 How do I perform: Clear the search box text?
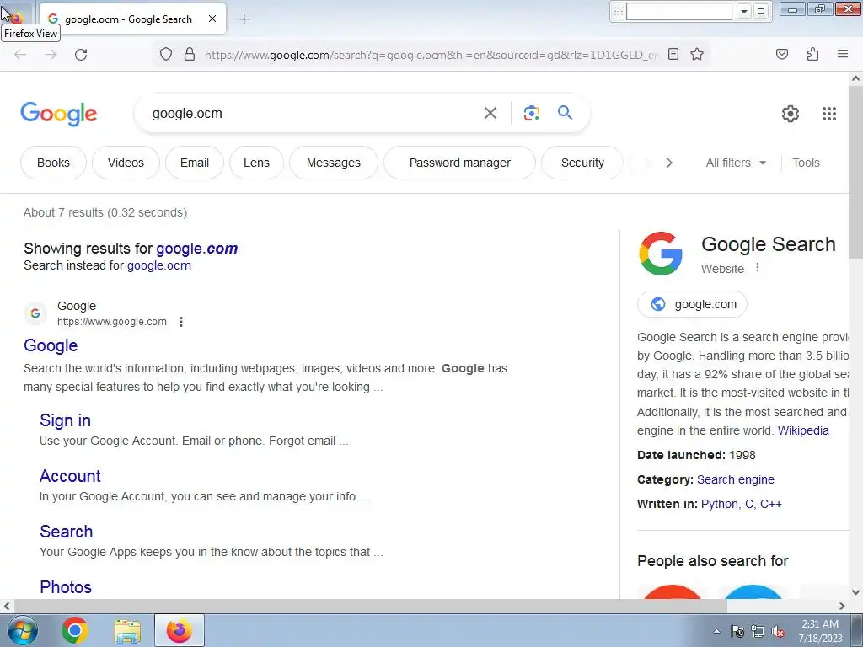[490, 113]
